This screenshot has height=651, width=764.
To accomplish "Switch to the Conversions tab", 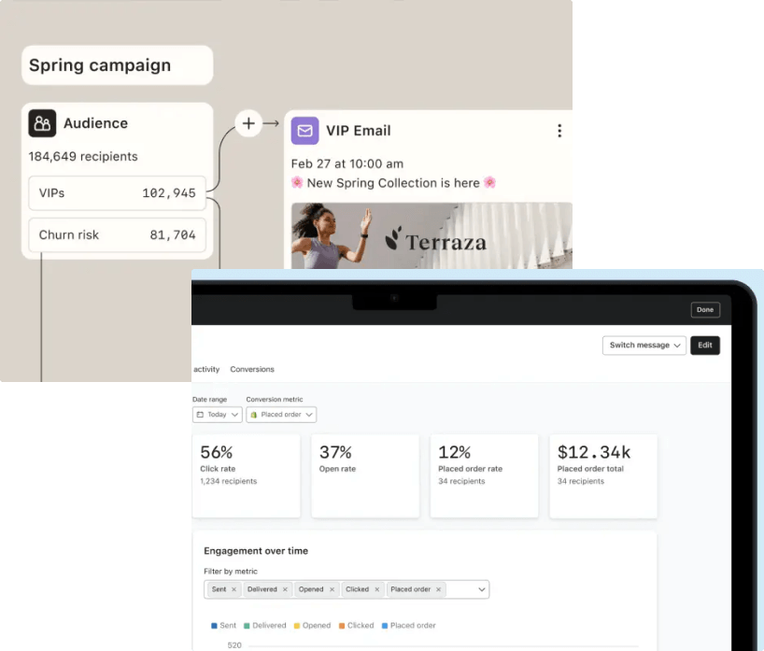I will [x=252, y=370].
